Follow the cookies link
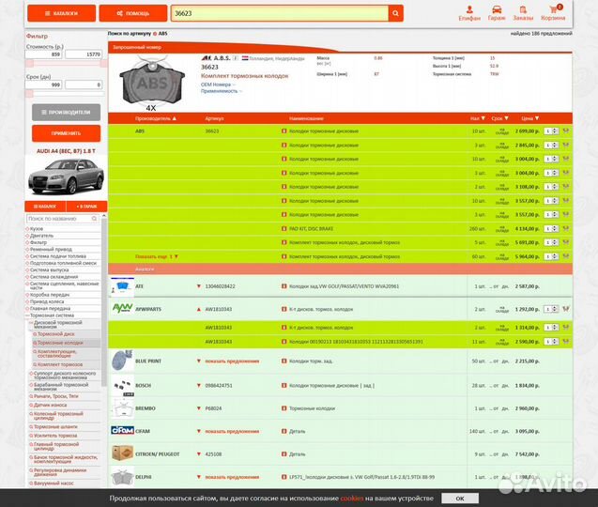This screenshot has width=598, height=507. tap(352, 499)
